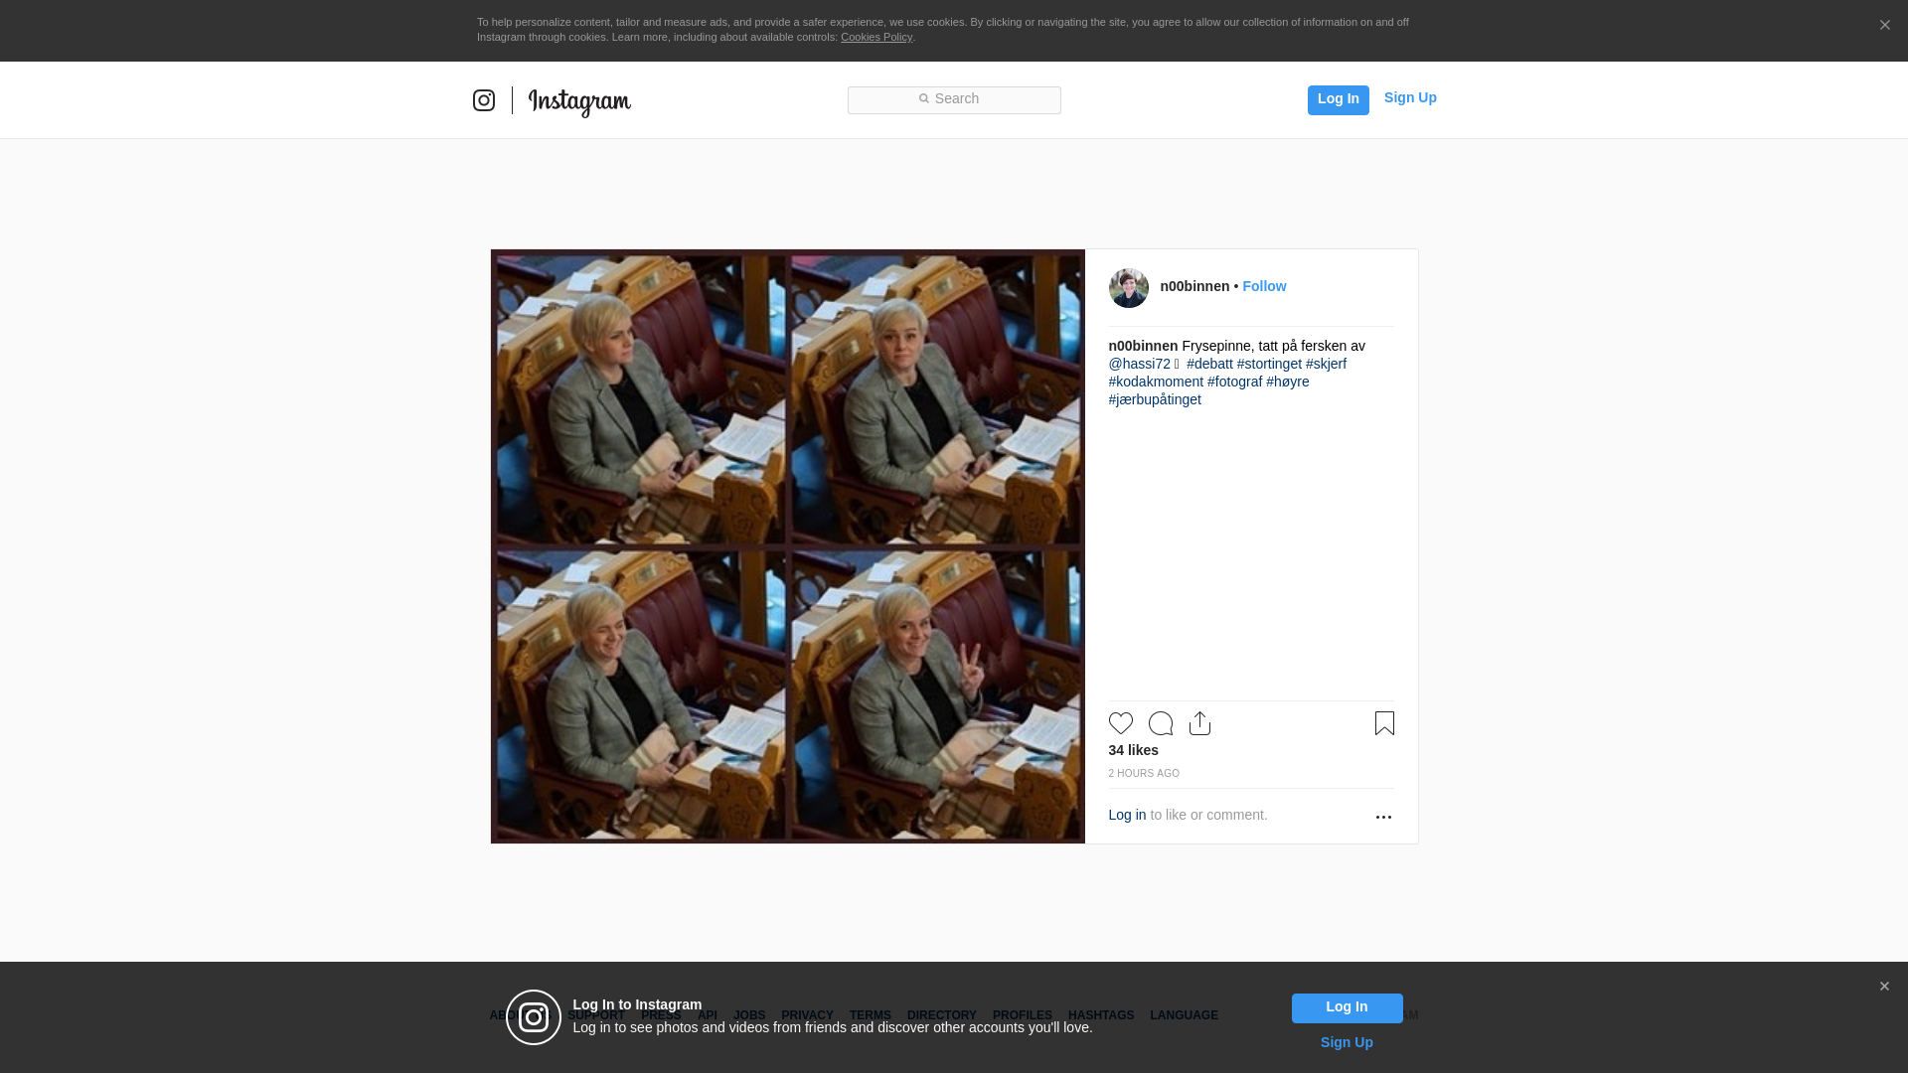Click the Search input field

[x=954, y=99]
